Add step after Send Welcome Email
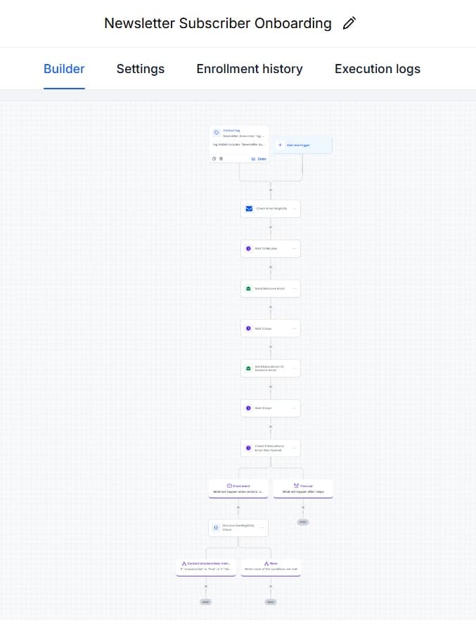 [x=271, y=307]
